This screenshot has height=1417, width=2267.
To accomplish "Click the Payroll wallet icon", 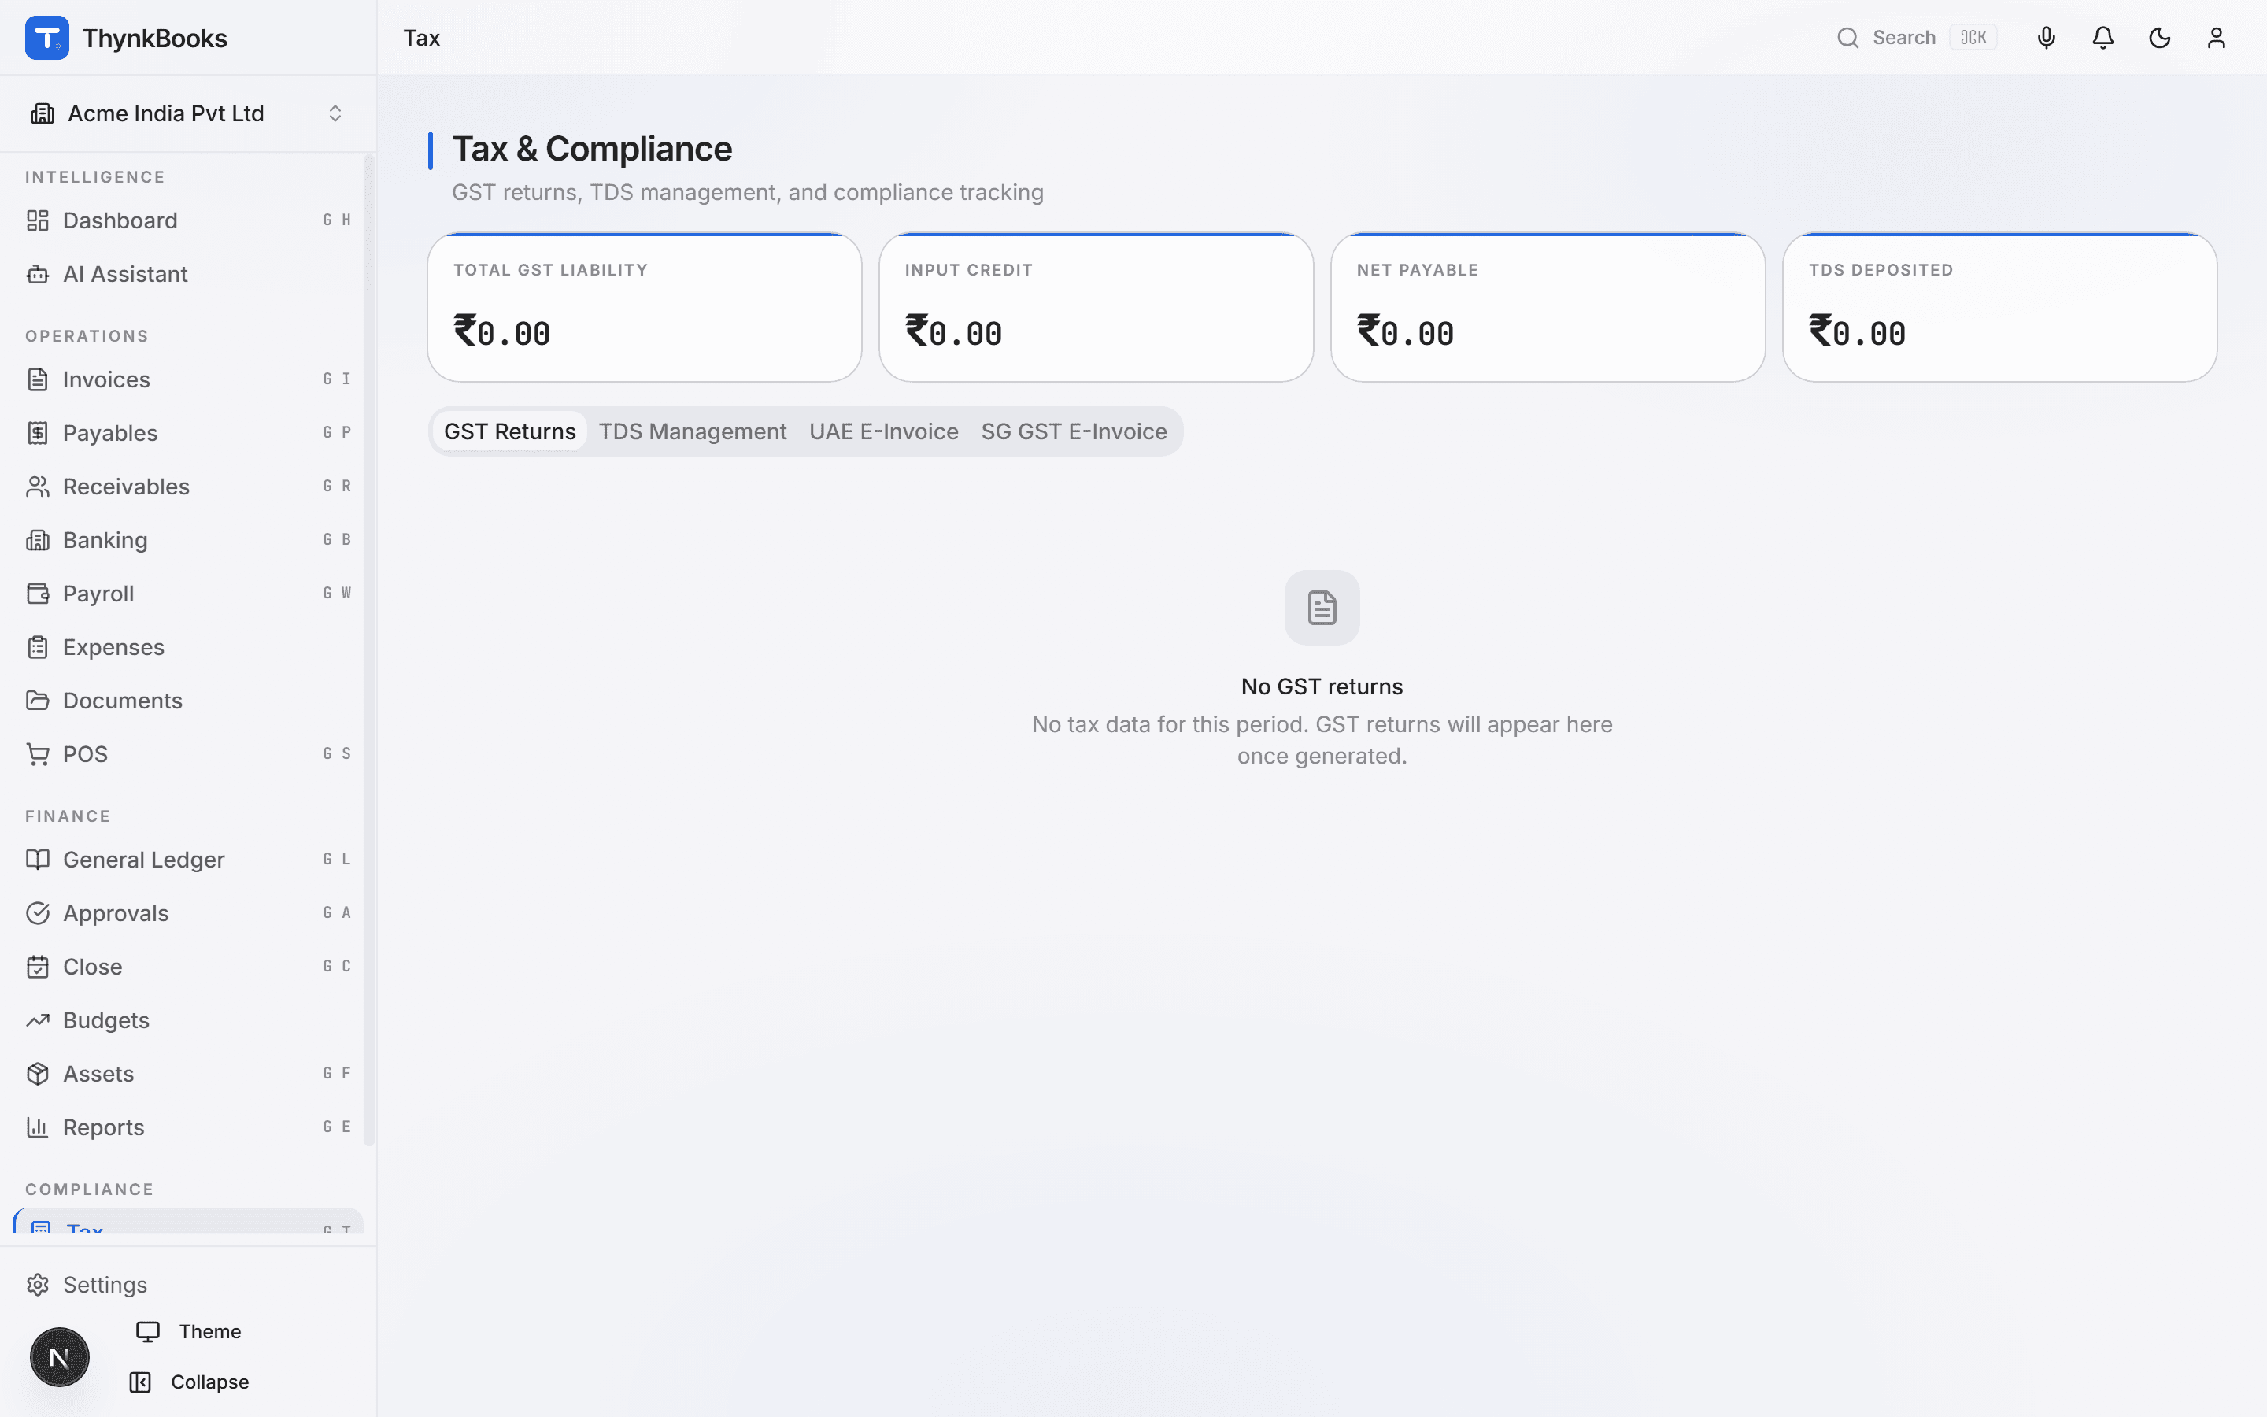I will (x=38, y=594).
